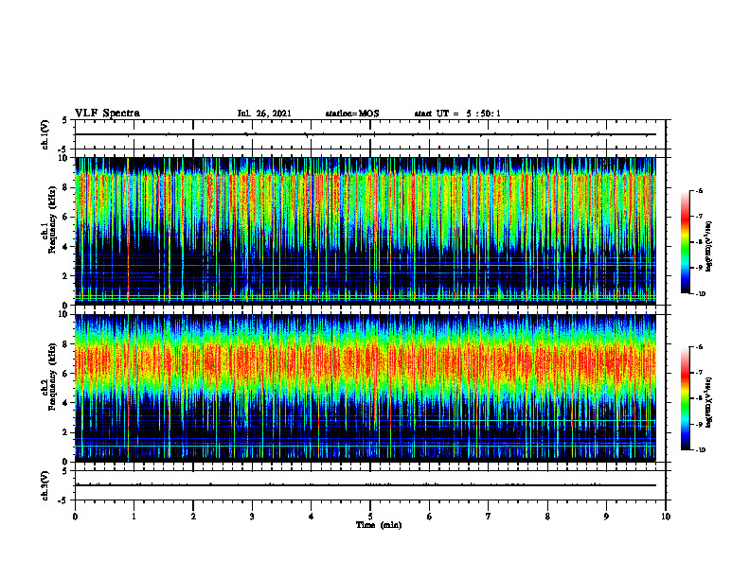Click the time axis tick label "1"
Screen dimensions: 750x579
click(134, 517)
